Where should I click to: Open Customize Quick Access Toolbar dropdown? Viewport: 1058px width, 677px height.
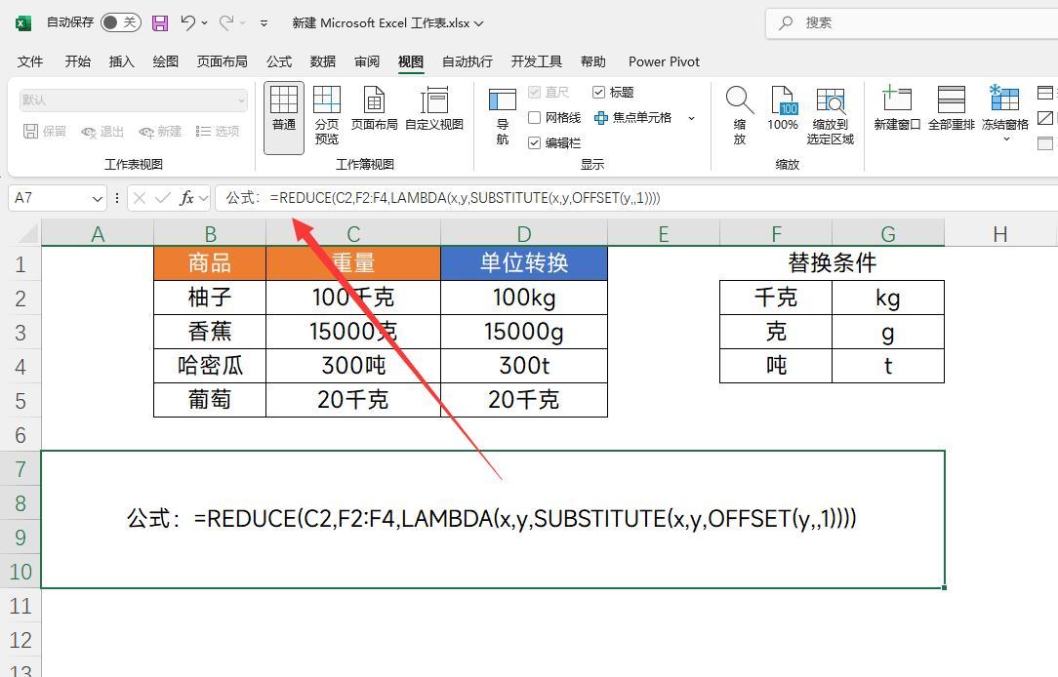coord(264,23)
